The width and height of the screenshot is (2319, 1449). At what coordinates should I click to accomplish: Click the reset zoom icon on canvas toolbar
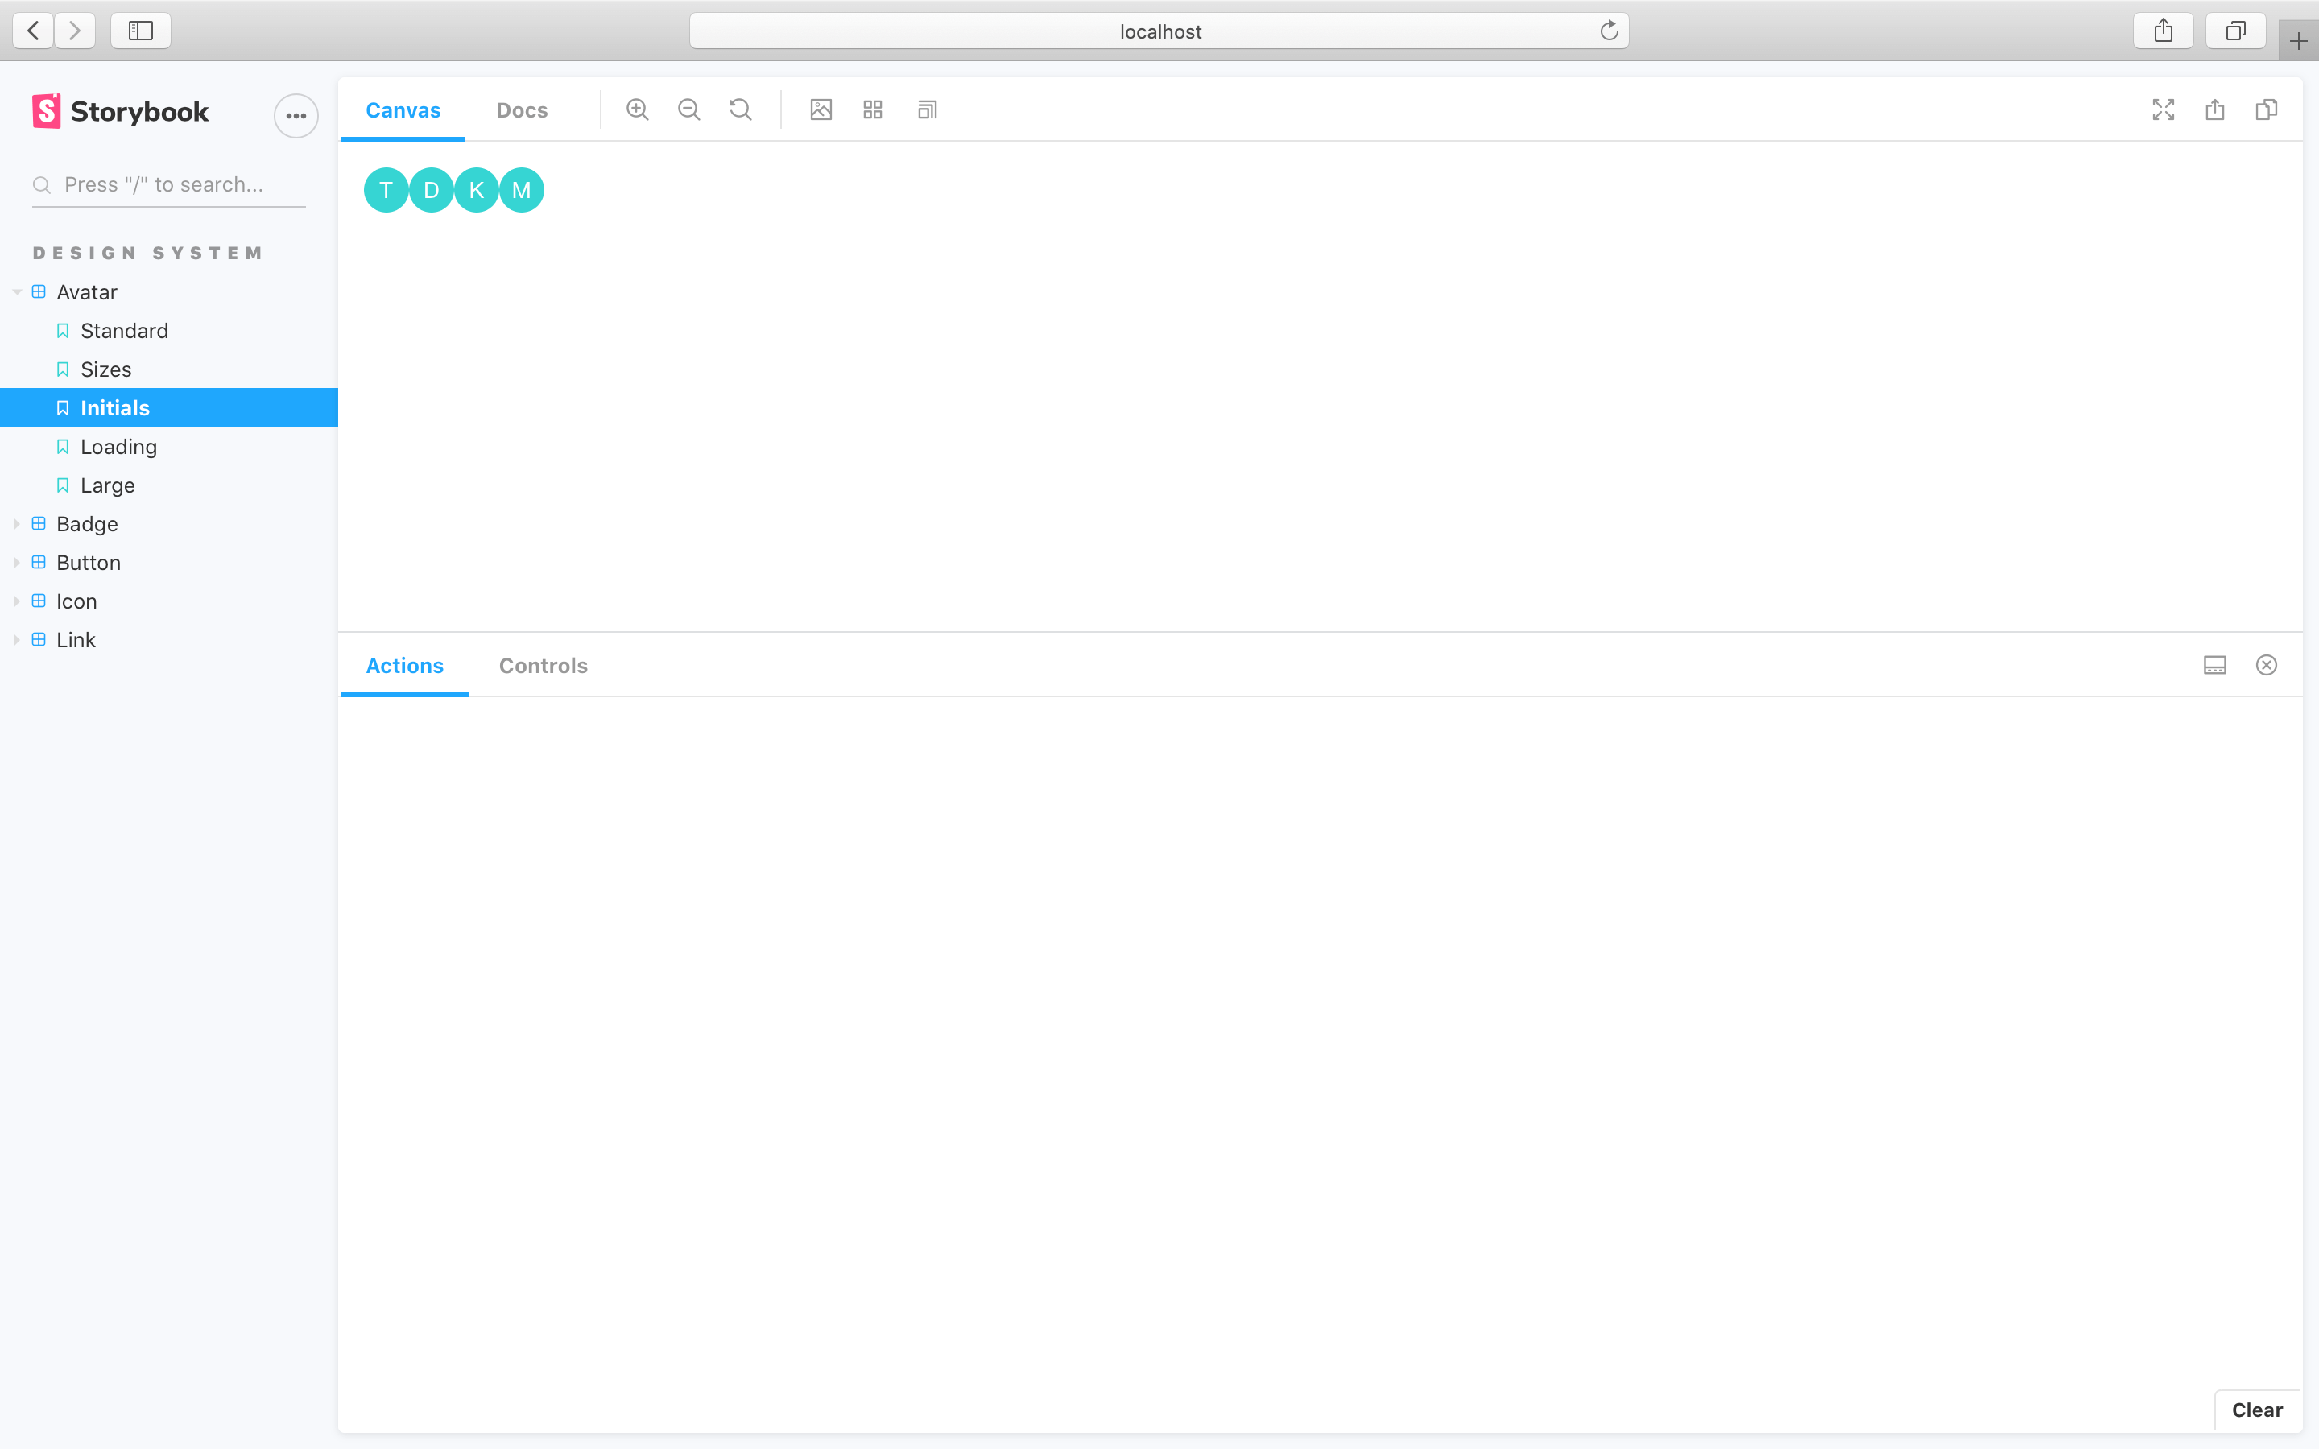pos(742,109)
